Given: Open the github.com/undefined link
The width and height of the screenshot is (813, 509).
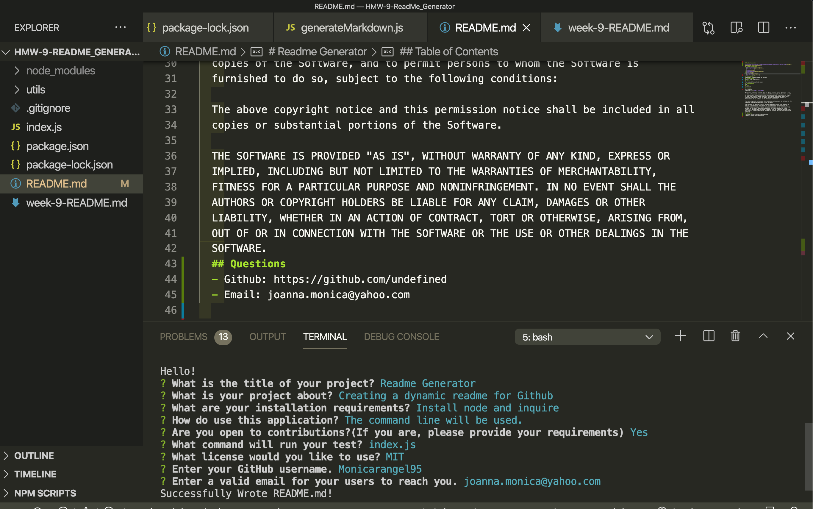Looking at the screenshot, I should click(360, 279).
